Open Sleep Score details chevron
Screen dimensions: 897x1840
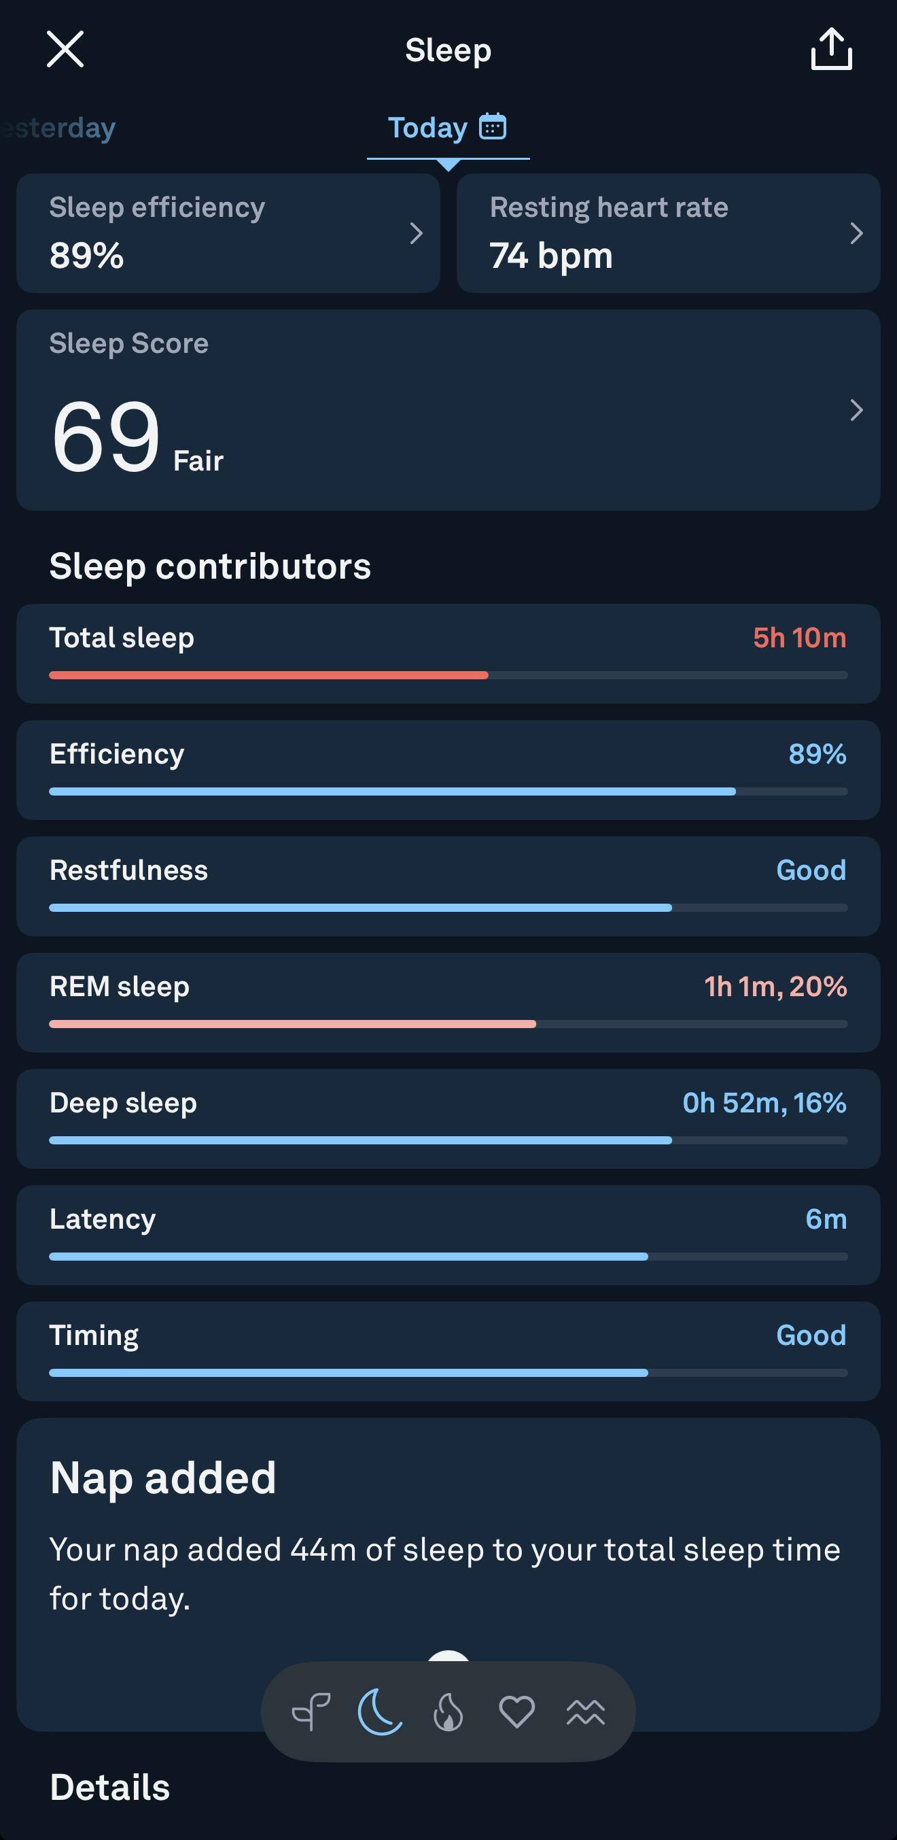(x=856, y=410)
